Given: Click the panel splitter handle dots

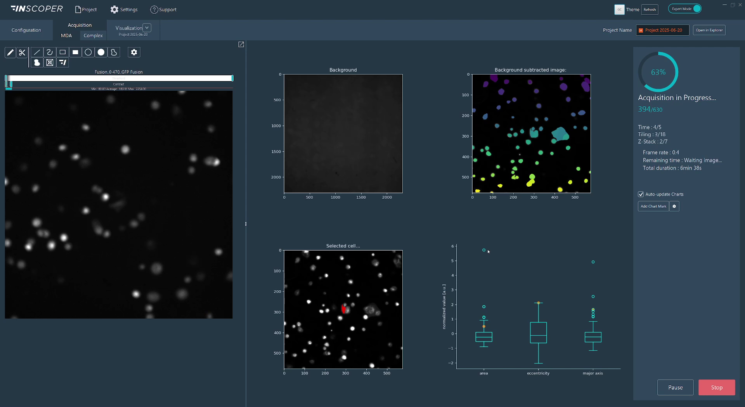Looking at the screenshot, I should coord(246,224).
